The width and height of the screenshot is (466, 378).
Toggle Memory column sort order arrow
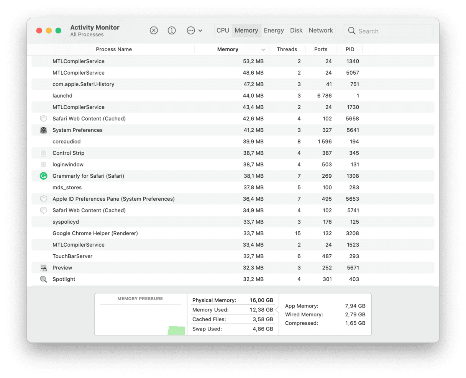[x=263, y=50]
